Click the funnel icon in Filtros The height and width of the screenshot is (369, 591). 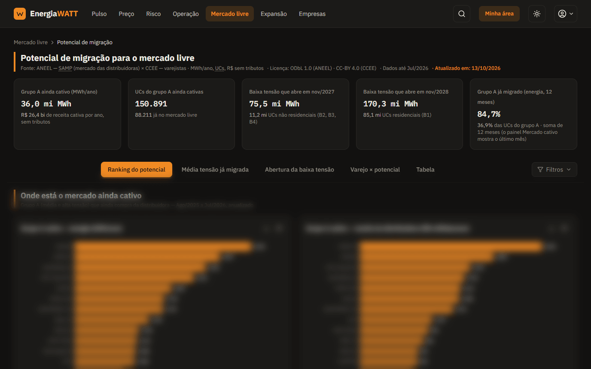[x=540, y=169]
